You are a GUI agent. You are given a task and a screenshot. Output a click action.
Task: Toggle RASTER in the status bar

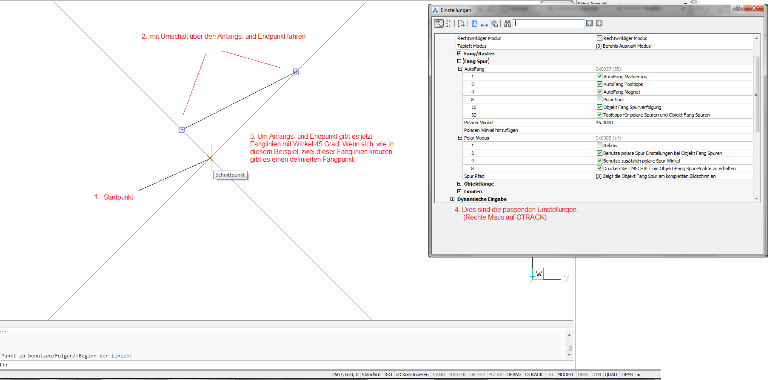pos(457,374)
